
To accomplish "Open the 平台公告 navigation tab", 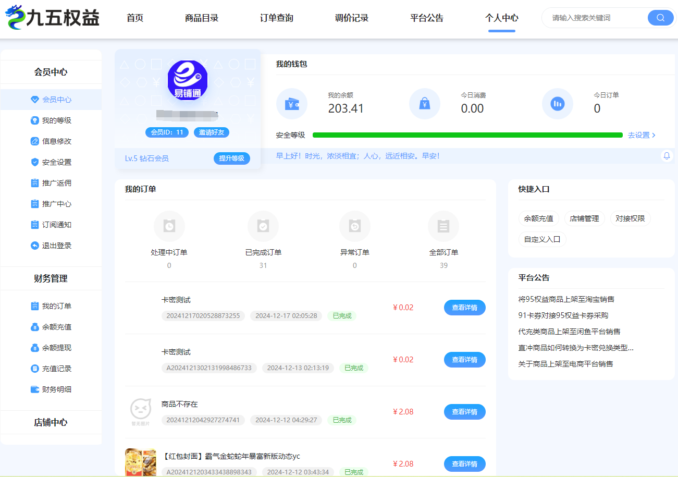I will click(x=427, y=18).
